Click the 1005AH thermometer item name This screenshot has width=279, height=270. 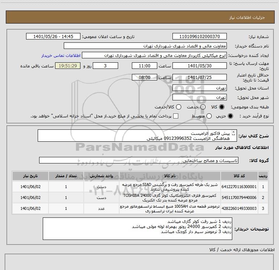click(x=170, y=209)
